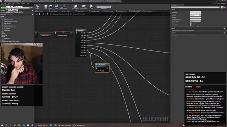Open Hide Unrelated options dropdown arrow

(68, 7)
